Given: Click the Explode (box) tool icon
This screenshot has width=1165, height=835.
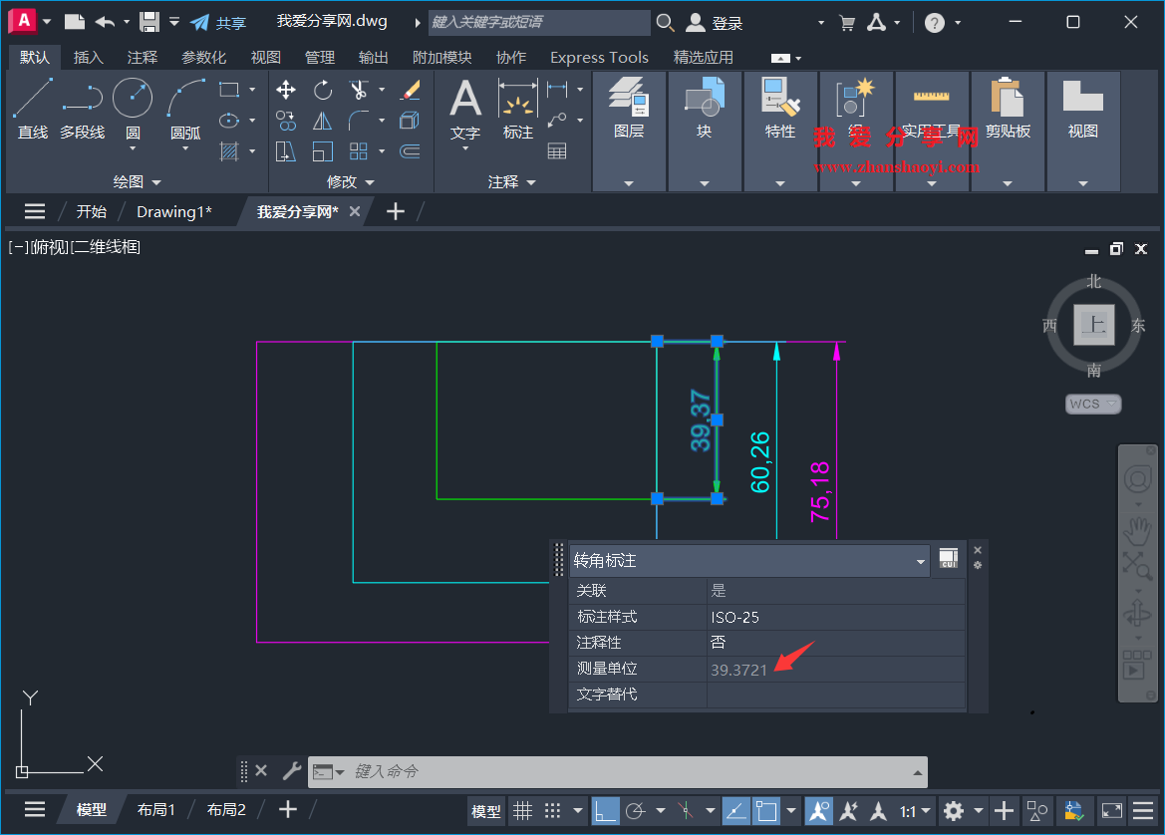Looking at the screenshot, I should click(411, 121).
